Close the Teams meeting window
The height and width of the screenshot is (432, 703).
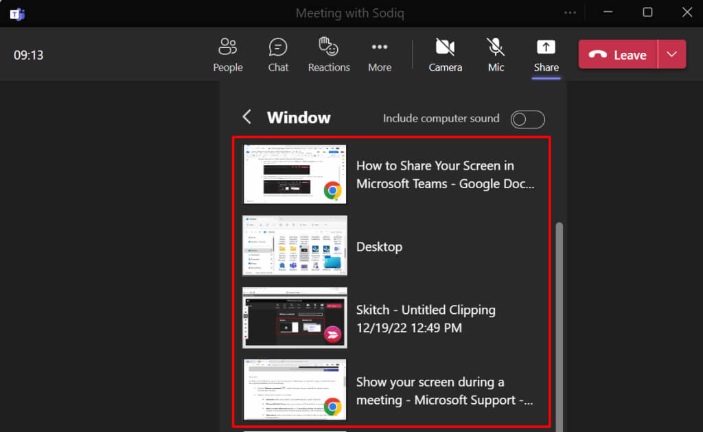pos(687,12)
